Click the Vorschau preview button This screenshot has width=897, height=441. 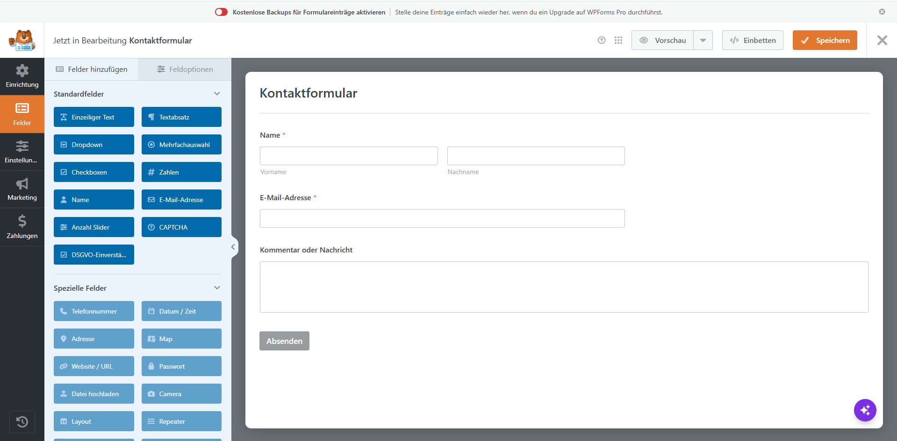point(662,40)
